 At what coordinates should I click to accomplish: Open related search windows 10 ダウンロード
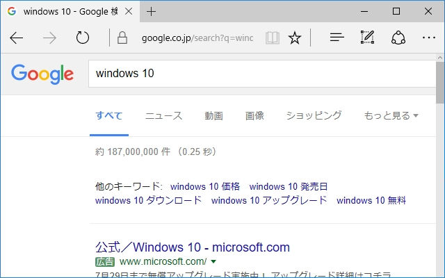pyautogui.click(x=148, y=201)
